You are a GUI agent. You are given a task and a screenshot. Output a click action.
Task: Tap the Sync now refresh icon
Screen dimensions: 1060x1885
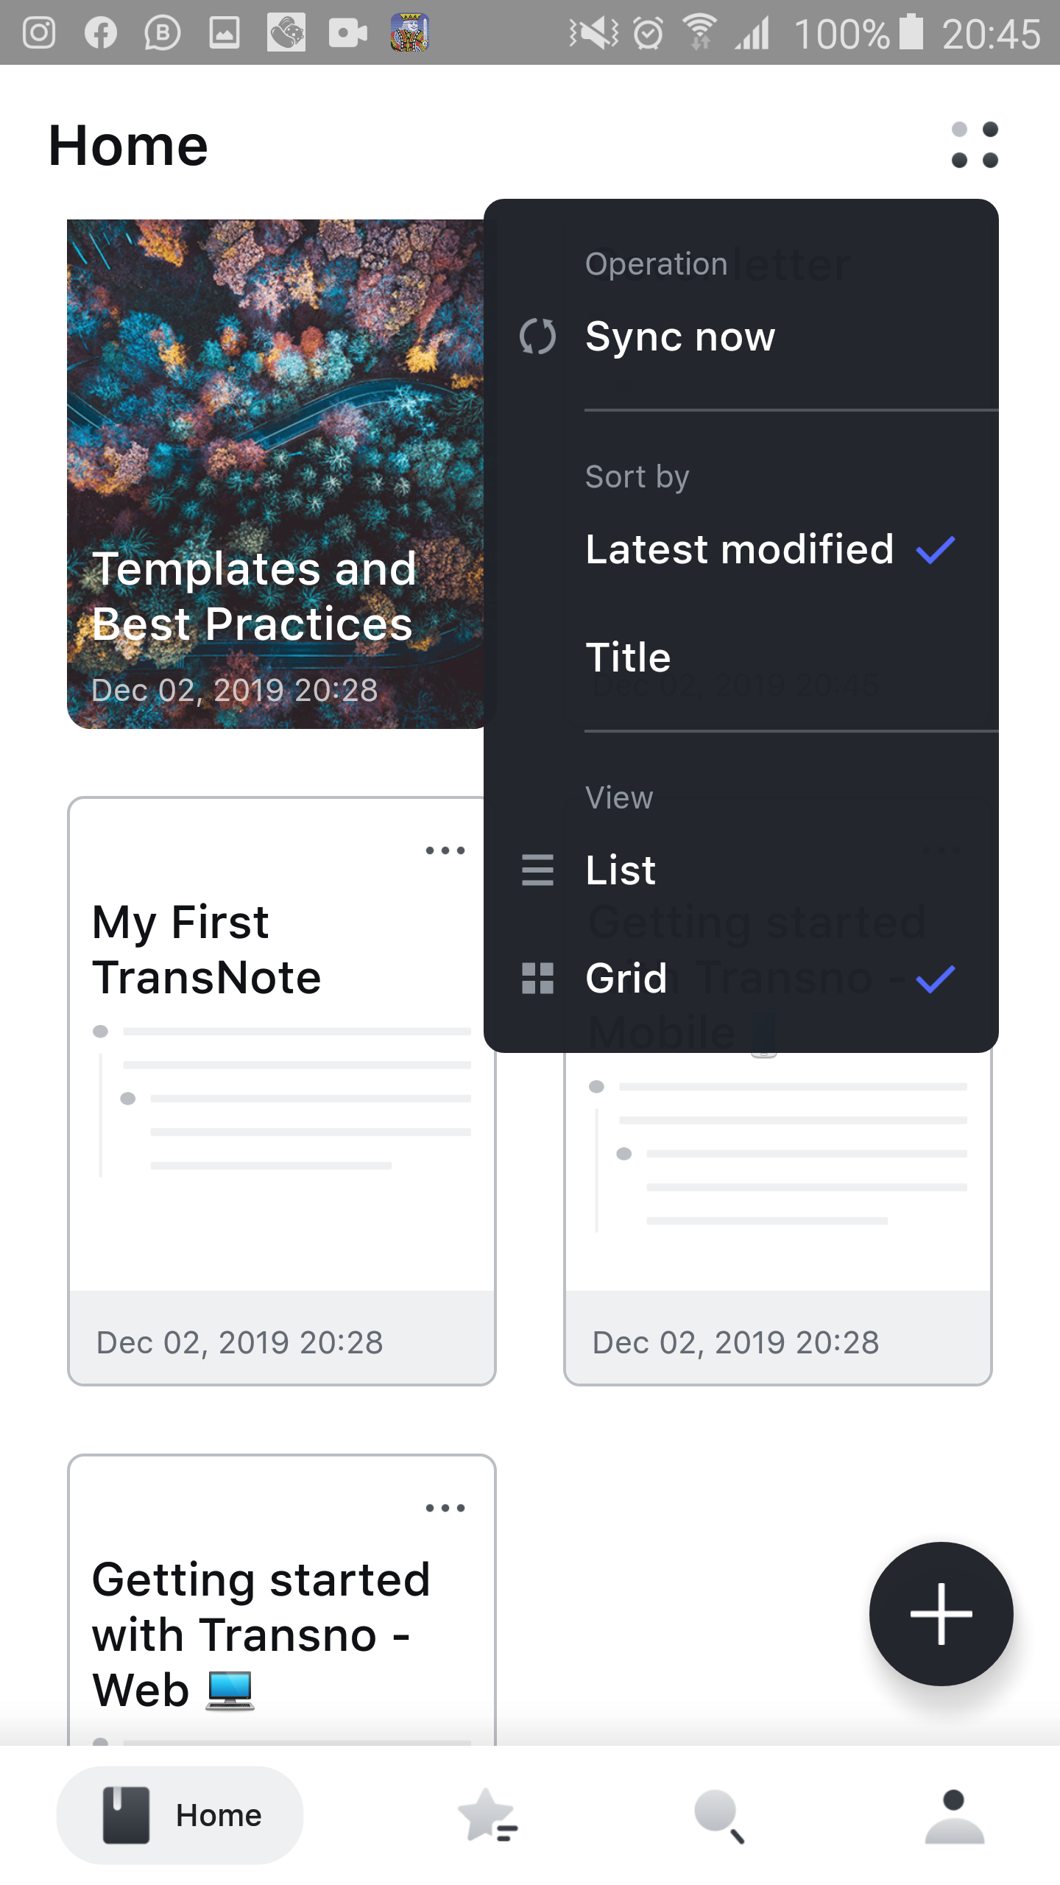click(537, 337)
